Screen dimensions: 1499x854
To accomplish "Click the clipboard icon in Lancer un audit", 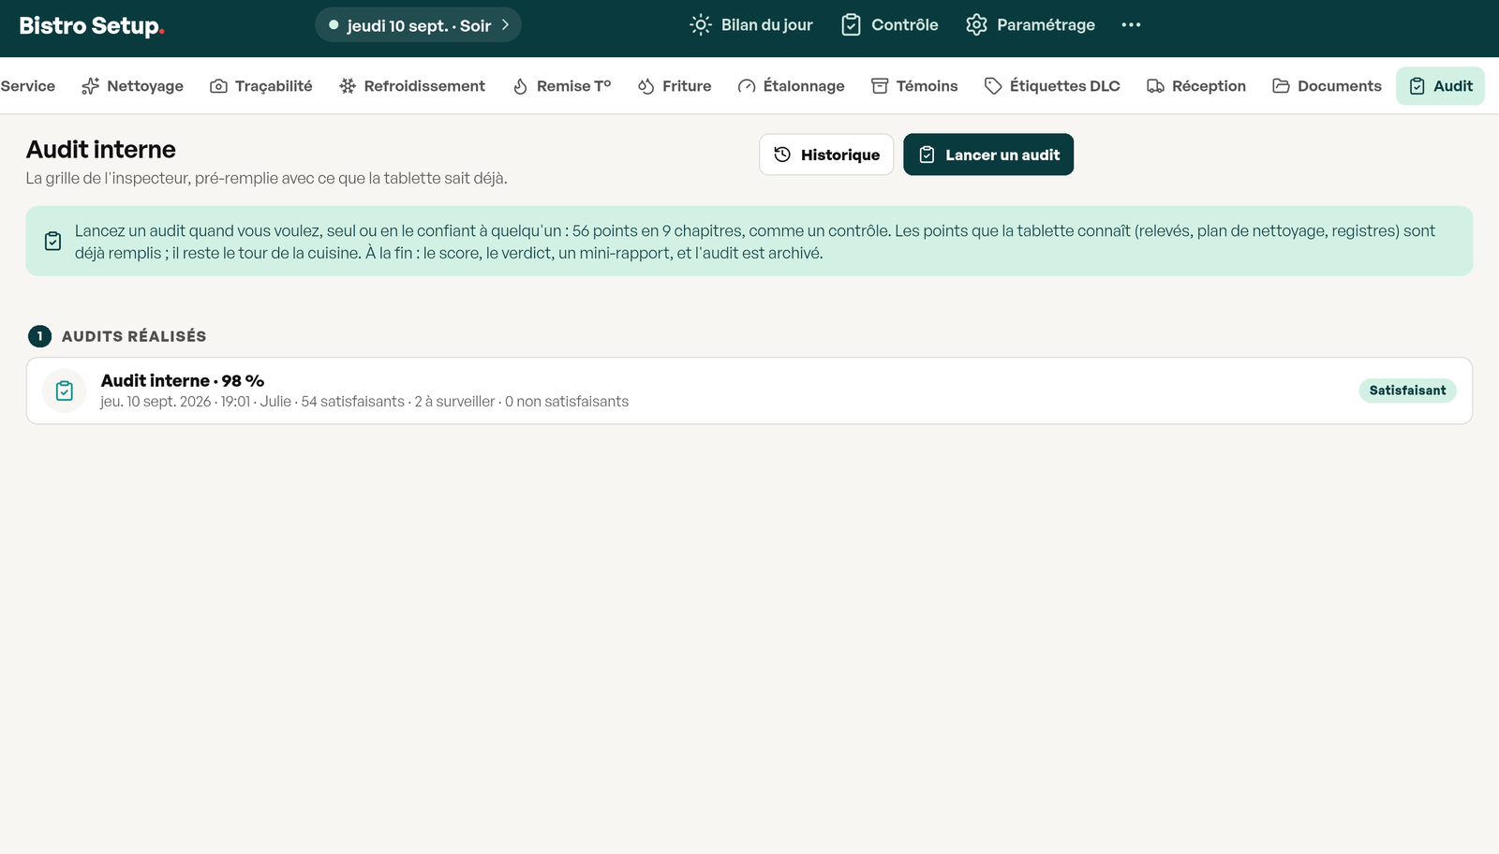I will 927,155.
